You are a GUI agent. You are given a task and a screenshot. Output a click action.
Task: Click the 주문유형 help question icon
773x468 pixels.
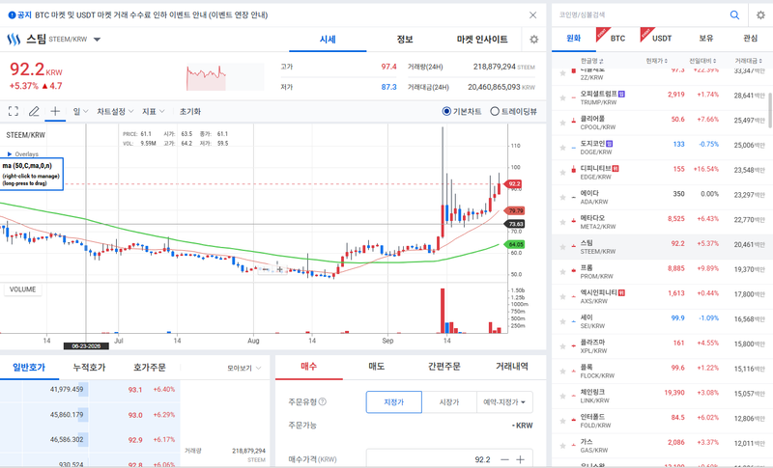click(x=323, y=401)
